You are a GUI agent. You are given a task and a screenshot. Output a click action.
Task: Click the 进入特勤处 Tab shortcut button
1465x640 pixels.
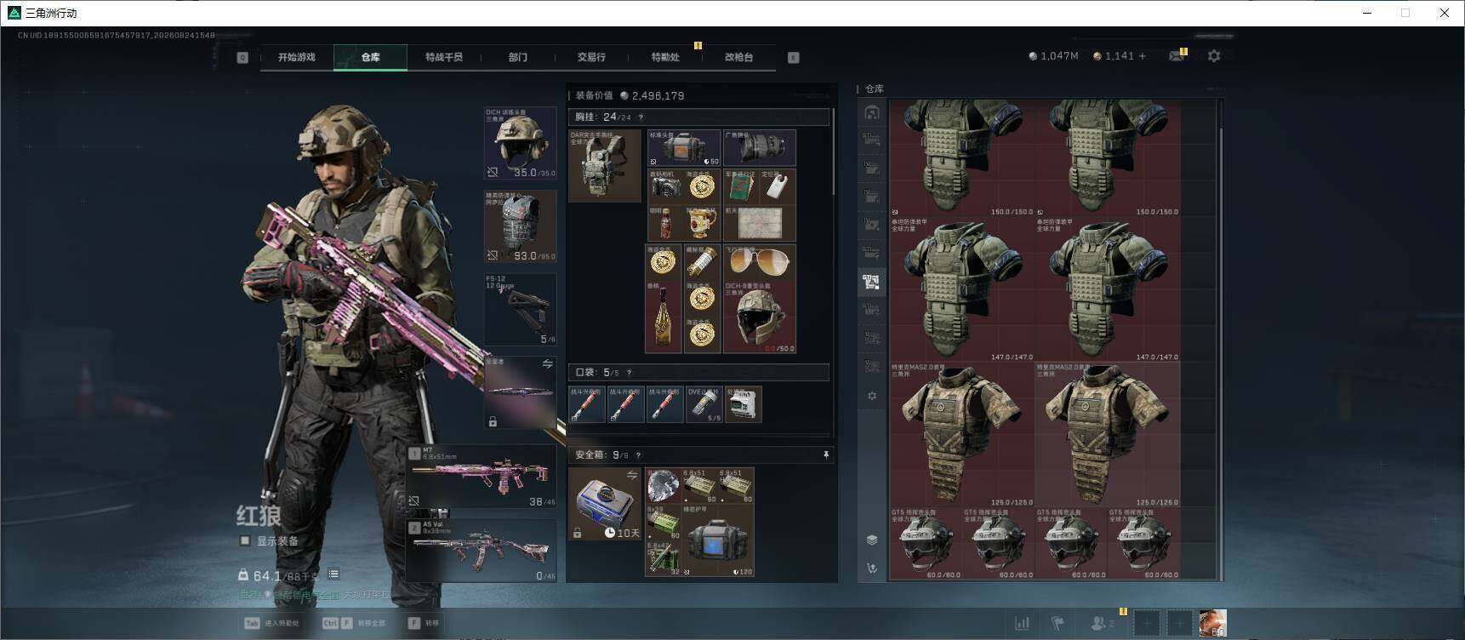coord(272,623)
